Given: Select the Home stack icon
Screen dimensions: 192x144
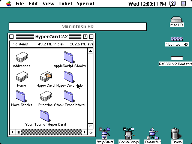Looking at the screenshot, I should tap(22, 76).
